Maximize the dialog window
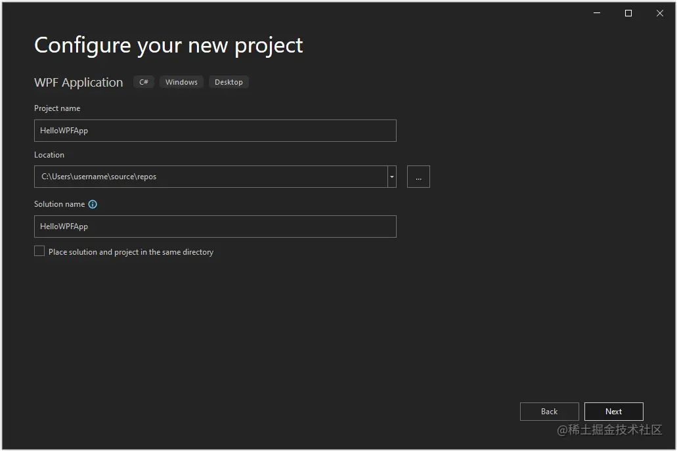677x451 pixels. pyautogui.click(x=628, y=13)
